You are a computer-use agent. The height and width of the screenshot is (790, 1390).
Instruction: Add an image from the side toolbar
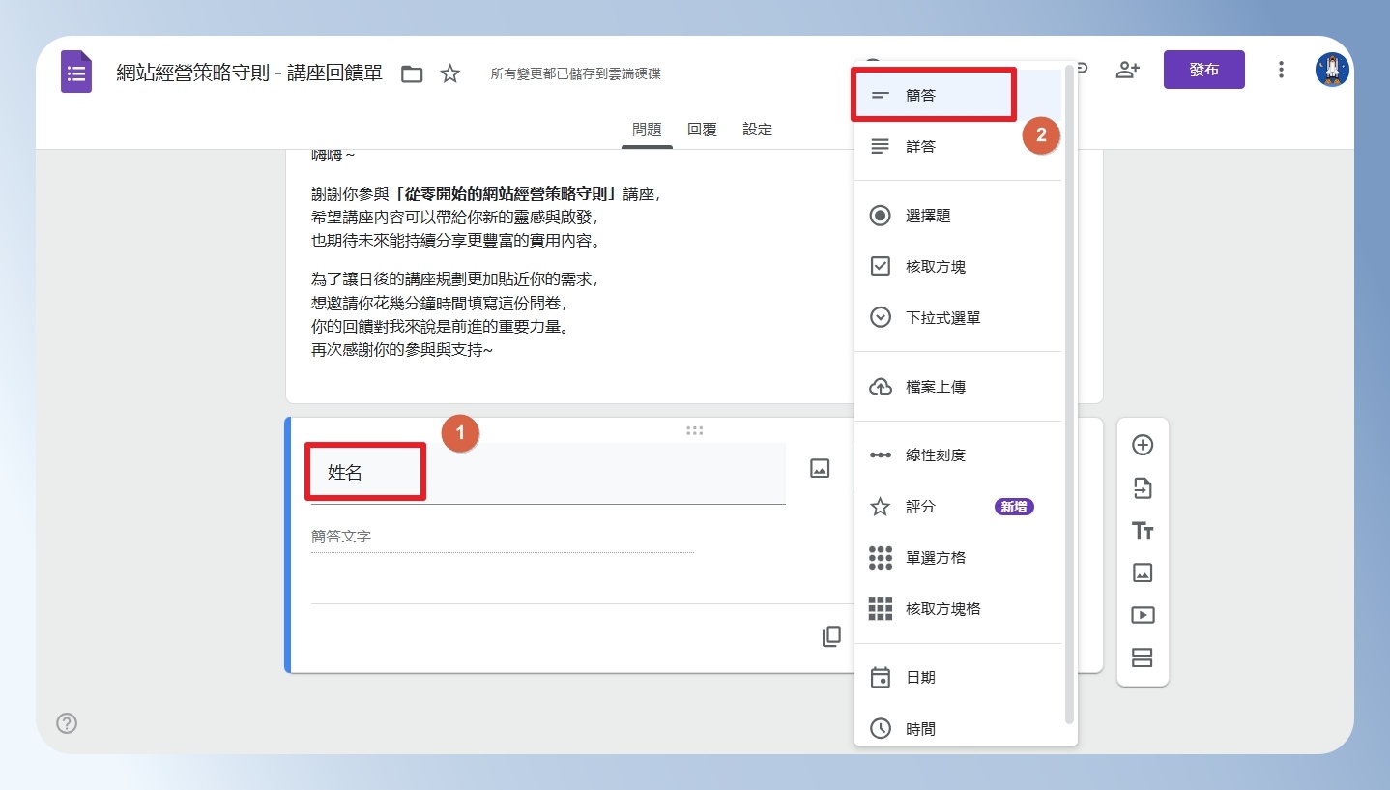[1143, 572]
